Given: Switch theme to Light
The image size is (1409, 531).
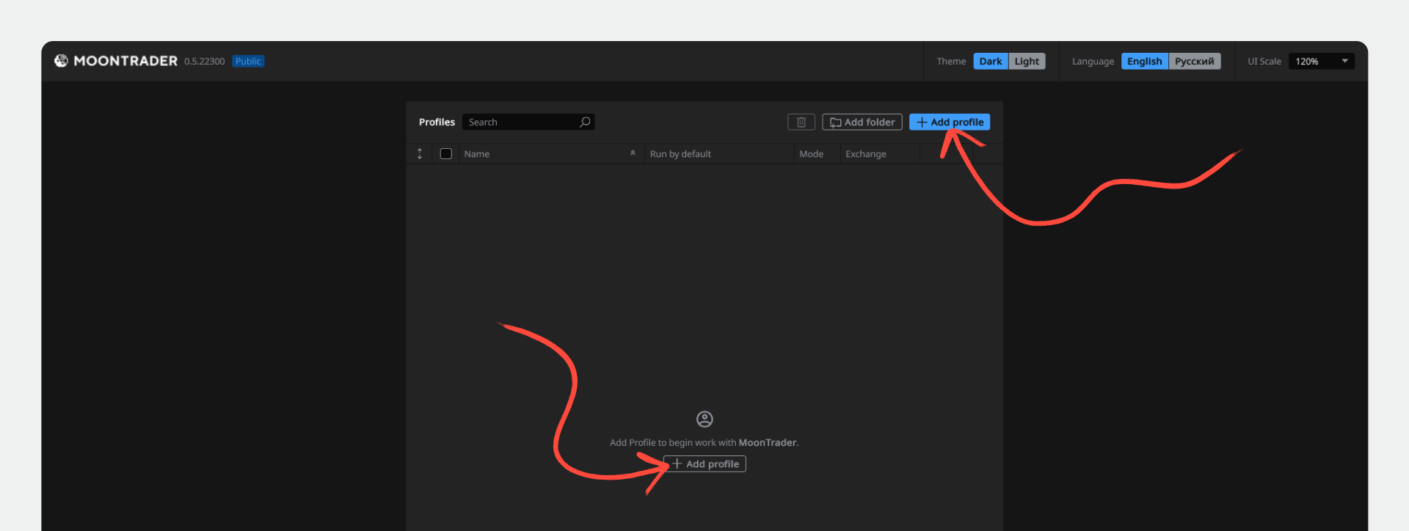Looking at the screenshot, I should [1027, 62].
